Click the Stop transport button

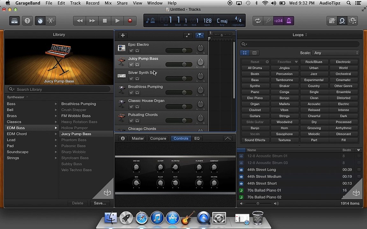point(105,21)
